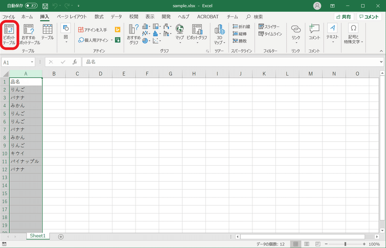The width and height of the screenshot is (386, 248).
Task: Click the fx Insert Function button
Action: tap(75, 62)
